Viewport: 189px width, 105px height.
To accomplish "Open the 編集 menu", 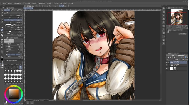I will [x=10, y=4].
